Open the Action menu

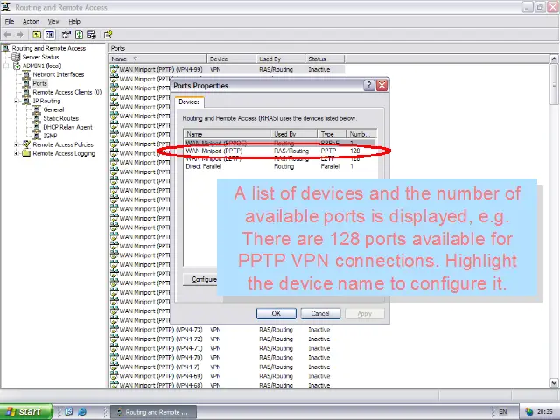point(31,21)
